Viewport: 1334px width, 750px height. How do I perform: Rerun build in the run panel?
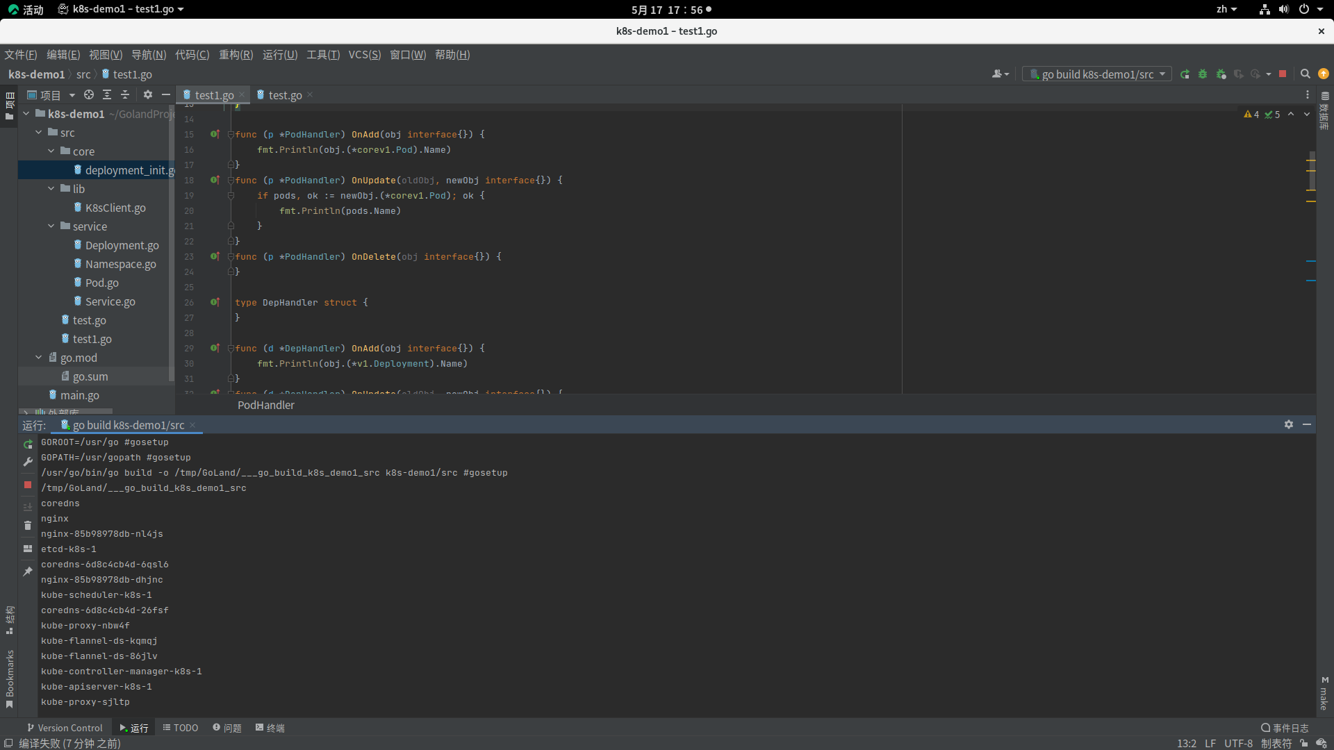click(x=28, y=444)
